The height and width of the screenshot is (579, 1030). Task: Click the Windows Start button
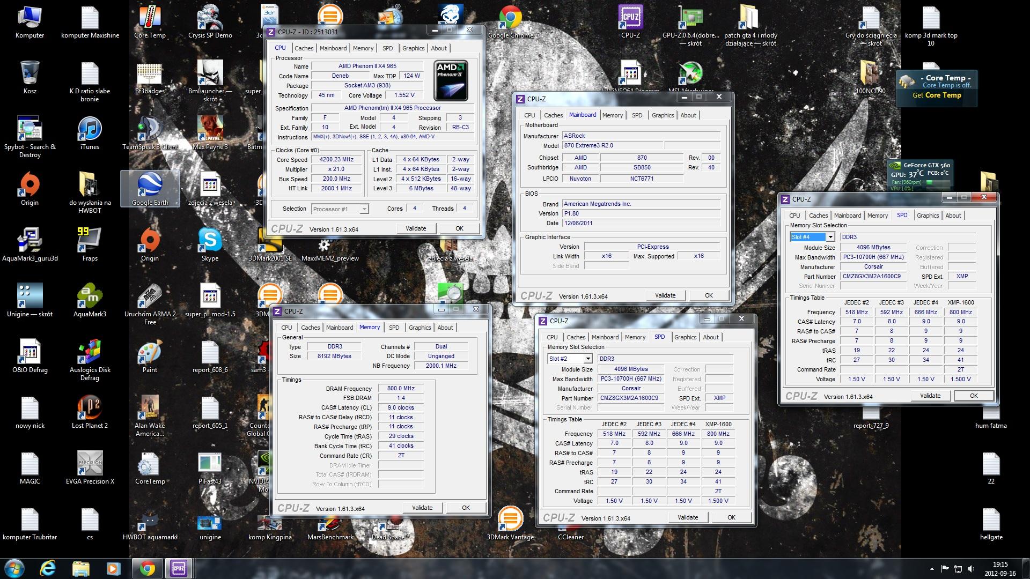pos(14,568)
